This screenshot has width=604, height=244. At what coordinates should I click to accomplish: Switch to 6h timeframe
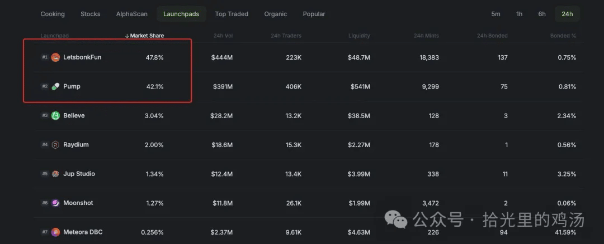[542, 14]
